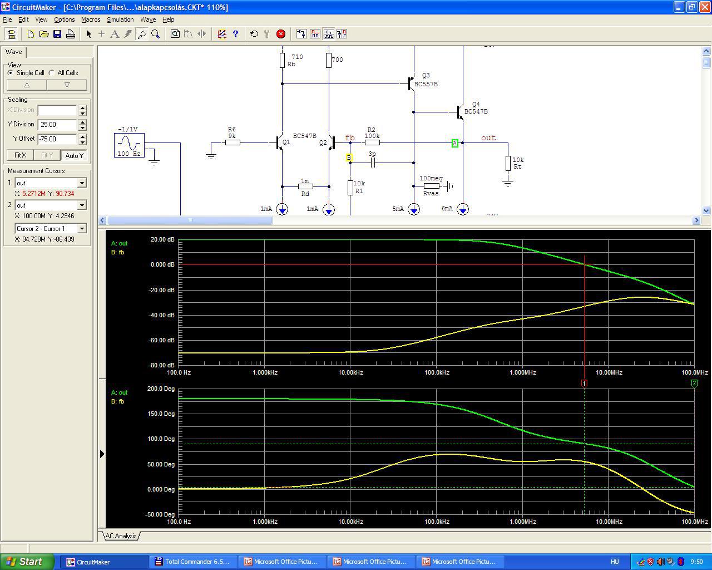Screen dimensions: 712x570
Task: Switch to the AC Analysis tab
Action: [x=121, y=536]
